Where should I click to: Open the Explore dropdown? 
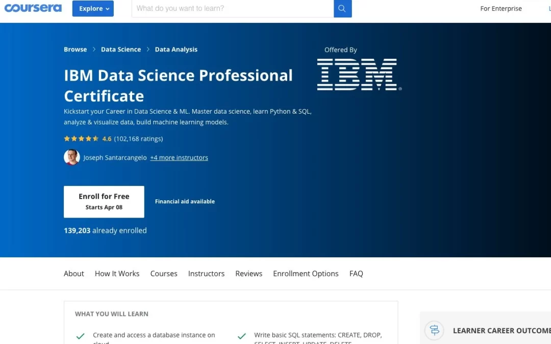point(92,8)
